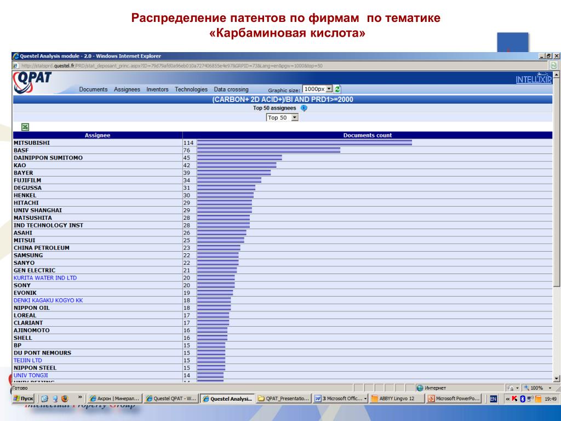This screenshot has width=561, height=421.
Task: Click the Documents count column header
Action: (368, 135)
